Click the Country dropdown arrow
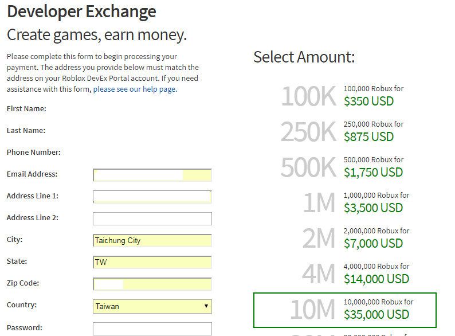Screen dimensions: 455x336 pos(206,306)
